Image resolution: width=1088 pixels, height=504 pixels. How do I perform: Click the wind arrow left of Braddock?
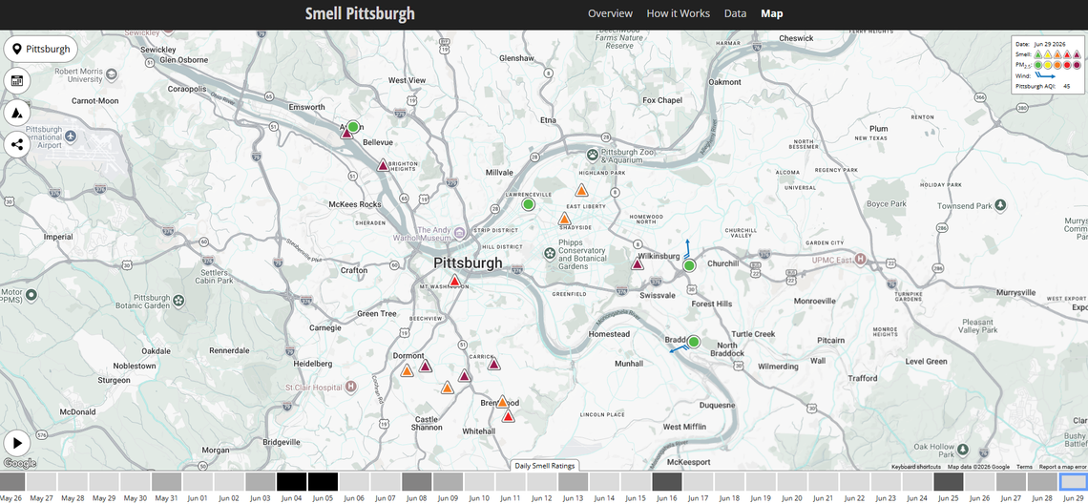pyautogui.click(x=678, y=346)
